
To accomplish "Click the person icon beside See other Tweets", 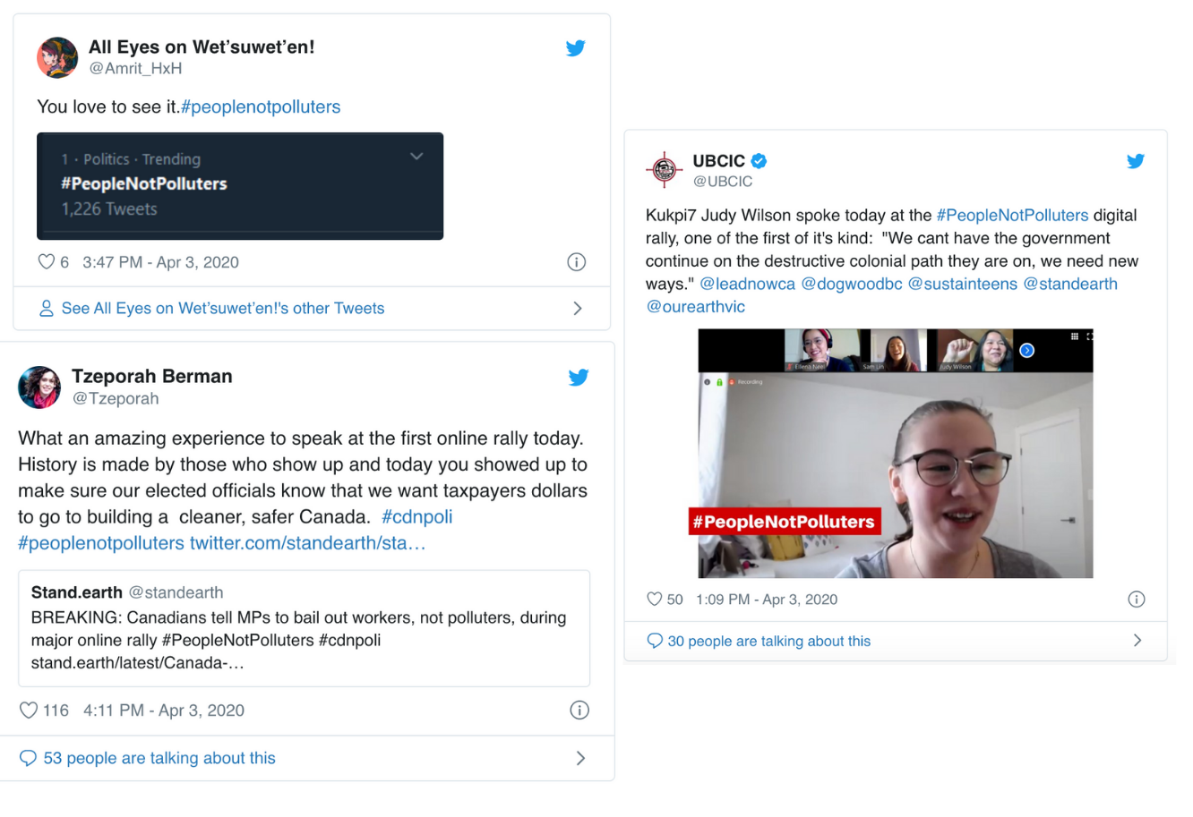I will (47, 309).
